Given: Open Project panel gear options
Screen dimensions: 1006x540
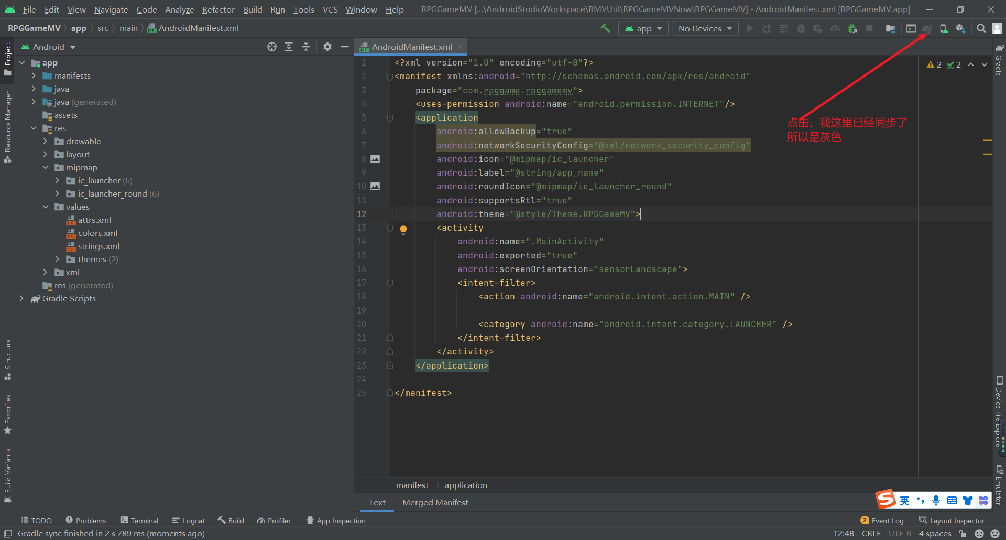Looking at the screenshot, I should tap(327, 47).
